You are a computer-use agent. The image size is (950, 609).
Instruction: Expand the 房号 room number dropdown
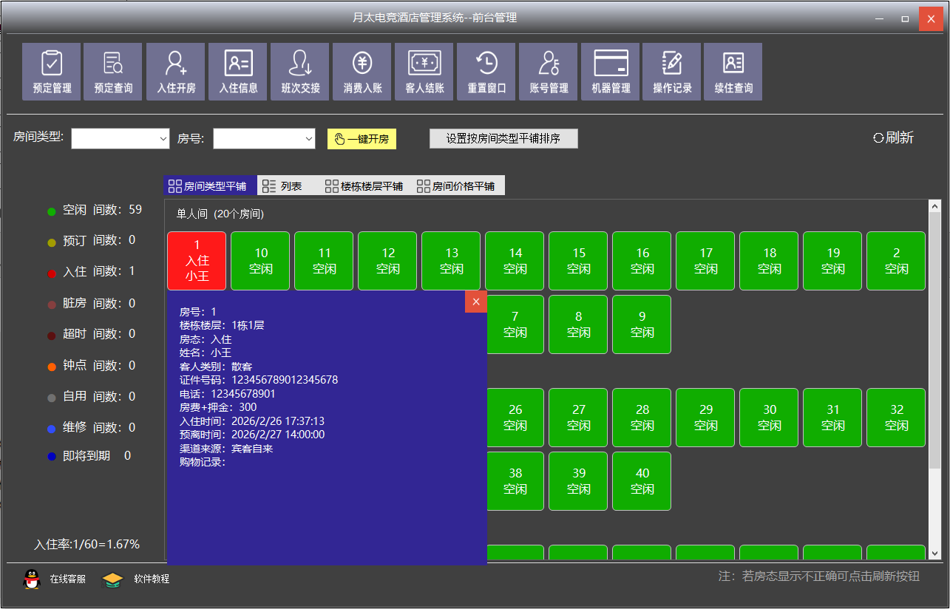click(308, 139)
